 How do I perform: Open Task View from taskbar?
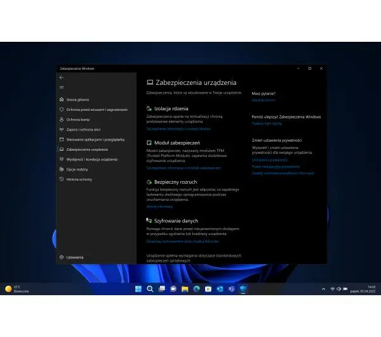(161, 289)
